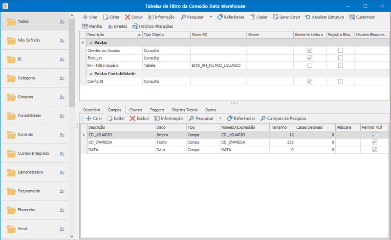Click Histórico Alterações icon

pyautogui.click(x=135, y=26)
